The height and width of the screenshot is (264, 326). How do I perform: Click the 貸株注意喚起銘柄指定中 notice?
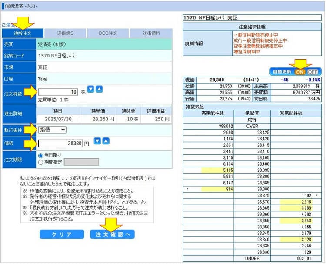pos(258,46)
